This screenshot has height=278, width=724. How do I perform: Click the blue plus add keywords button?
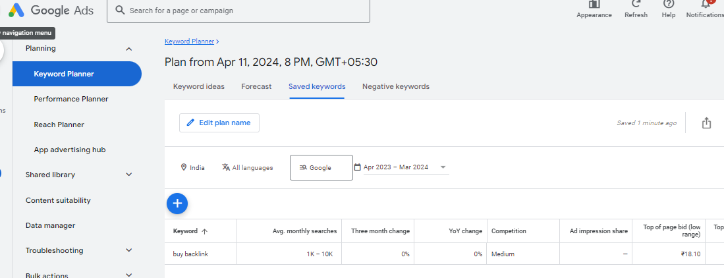[x=177, y=203]
